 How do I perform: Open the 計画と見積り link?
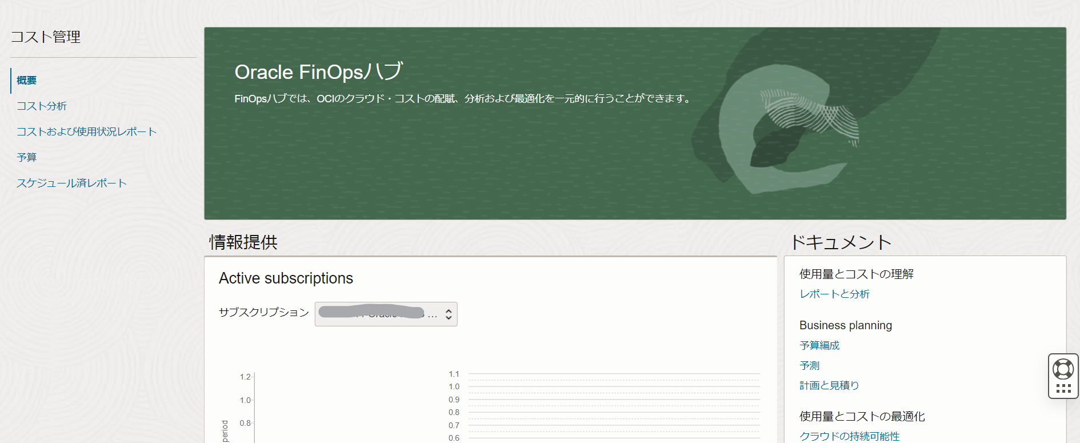point(829,386)
